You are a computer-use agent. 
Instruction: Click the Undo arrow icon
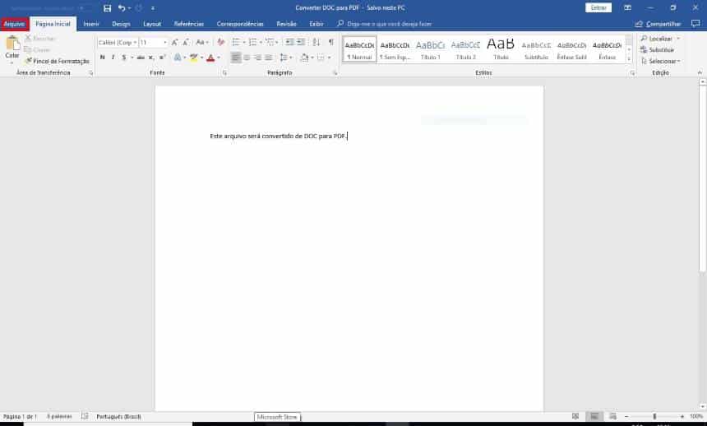point(122,8)
